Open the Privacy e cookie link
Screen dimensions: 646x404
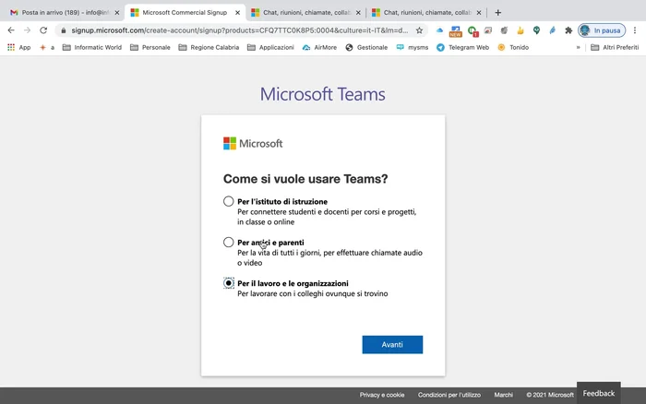coord(382,395)
